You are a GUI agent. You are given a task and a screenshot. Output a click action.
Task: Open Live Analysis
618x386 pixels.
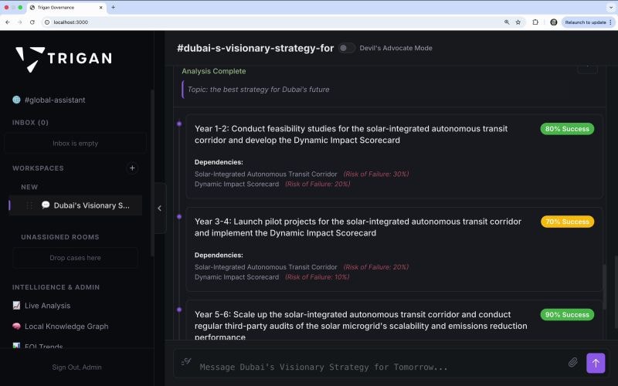click(47, 306)
